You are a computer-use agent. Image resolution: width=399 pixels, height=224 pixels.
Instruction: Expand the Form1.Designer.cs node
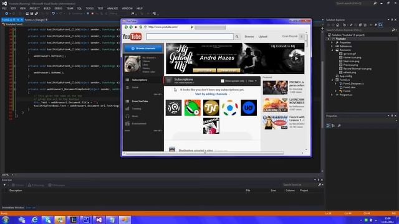click(x=335, y=83)
